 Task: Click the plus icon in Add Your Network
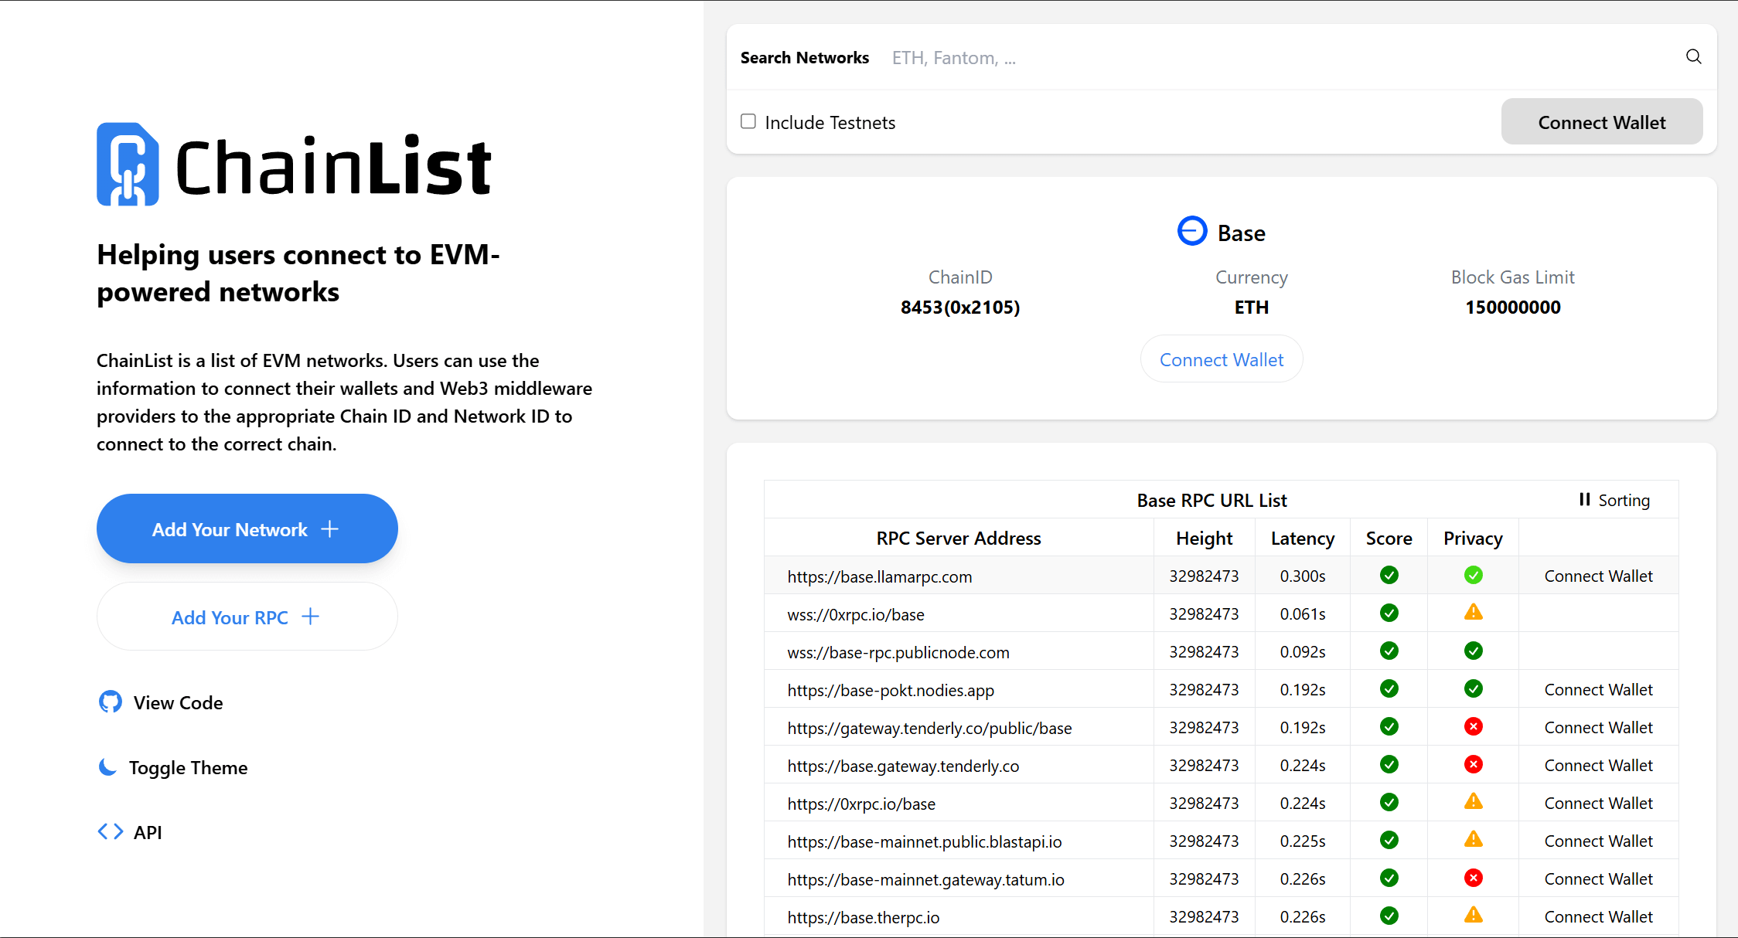pos(329,528)
